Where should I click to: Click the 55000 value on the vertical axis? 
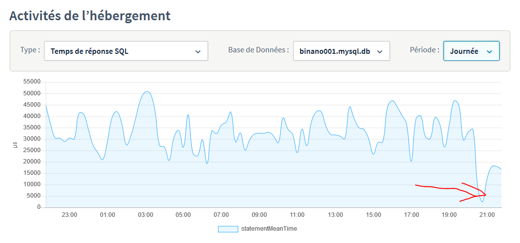(x=31, y=82)
